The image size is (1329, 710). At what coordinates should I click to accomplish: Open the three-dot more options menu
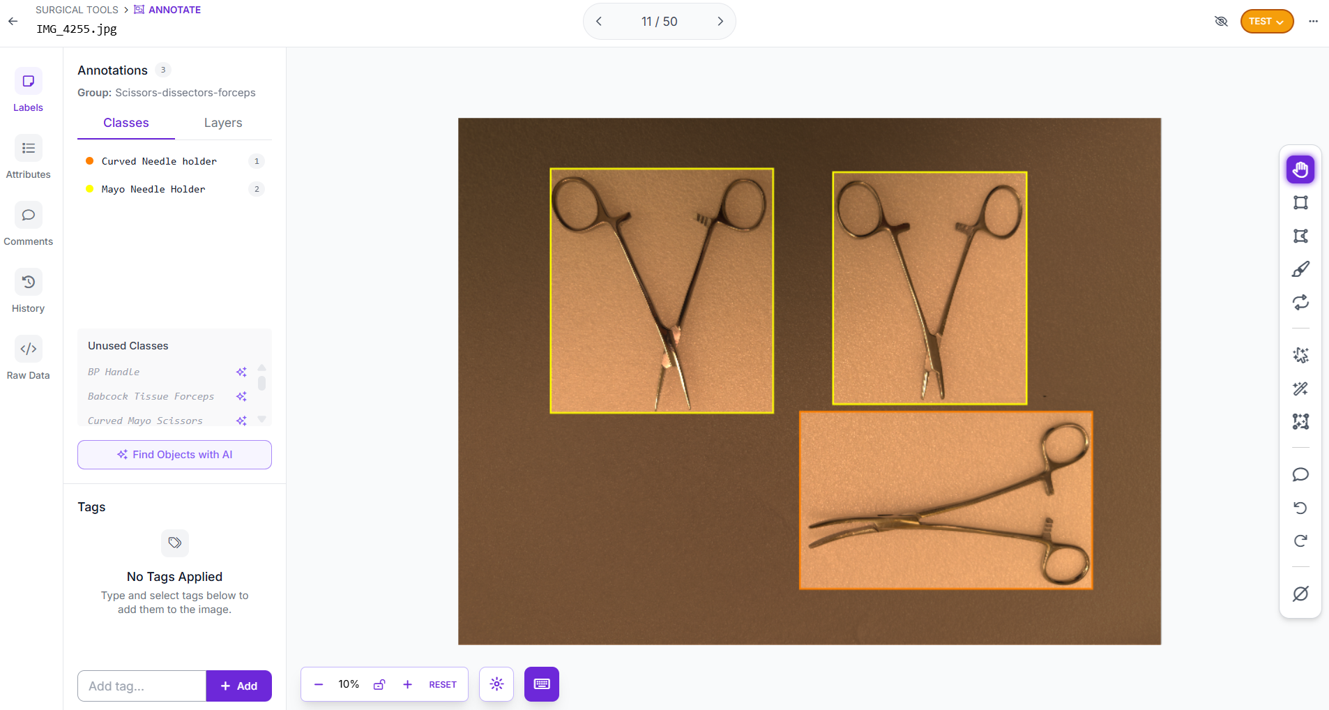tap(1313, 22)
